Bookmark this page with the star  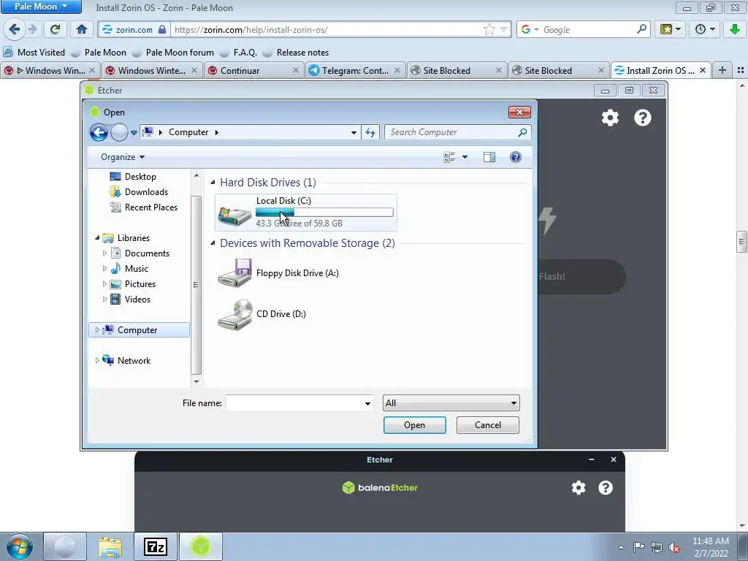pos(489,29)
